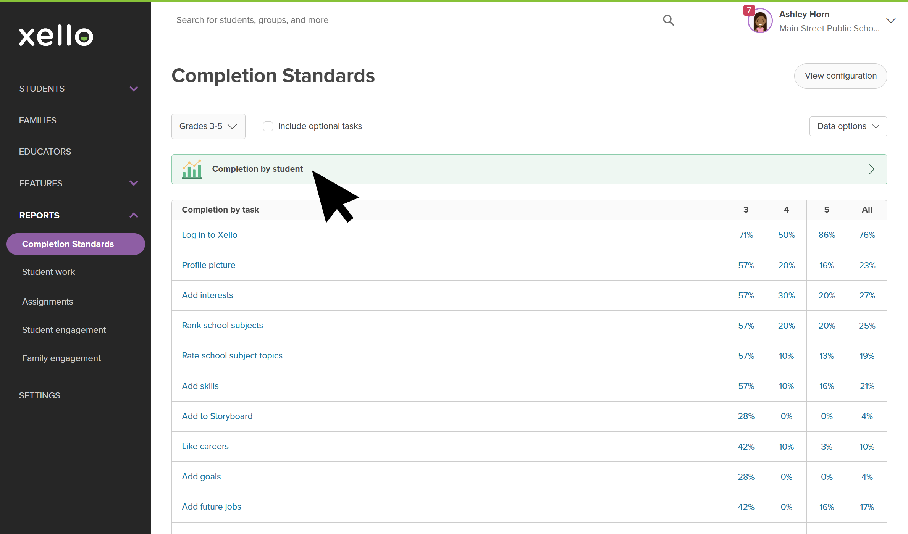
Task: Click the right arrow on Completion by student
Action: [871, 169]
